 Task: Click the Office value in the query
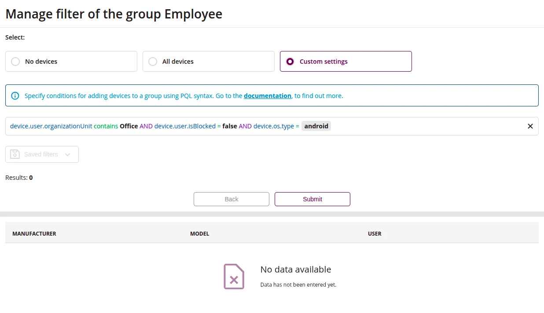[x=129, y=126]
